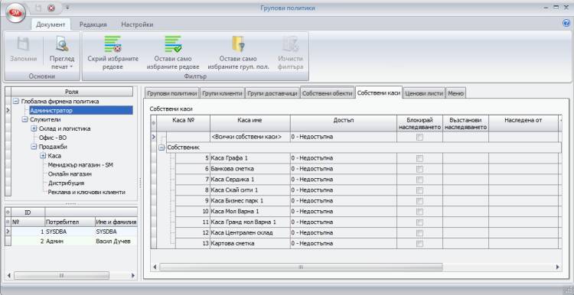Image resolution: width=574 pixels, height=295 pixels.
Task: Open the Преглед печат dropdown arrow
Action: tap(70, 67)
